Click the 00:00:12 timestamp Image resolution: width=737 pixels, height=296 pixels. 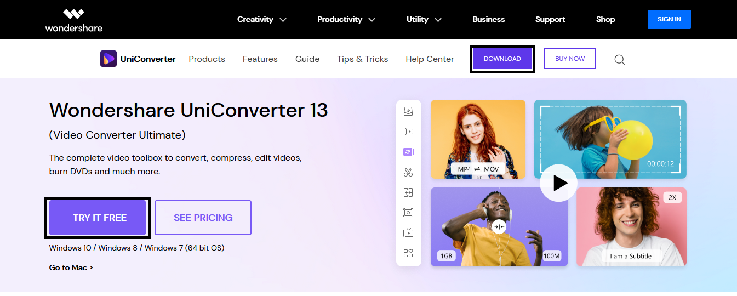[x=660, y=163]
